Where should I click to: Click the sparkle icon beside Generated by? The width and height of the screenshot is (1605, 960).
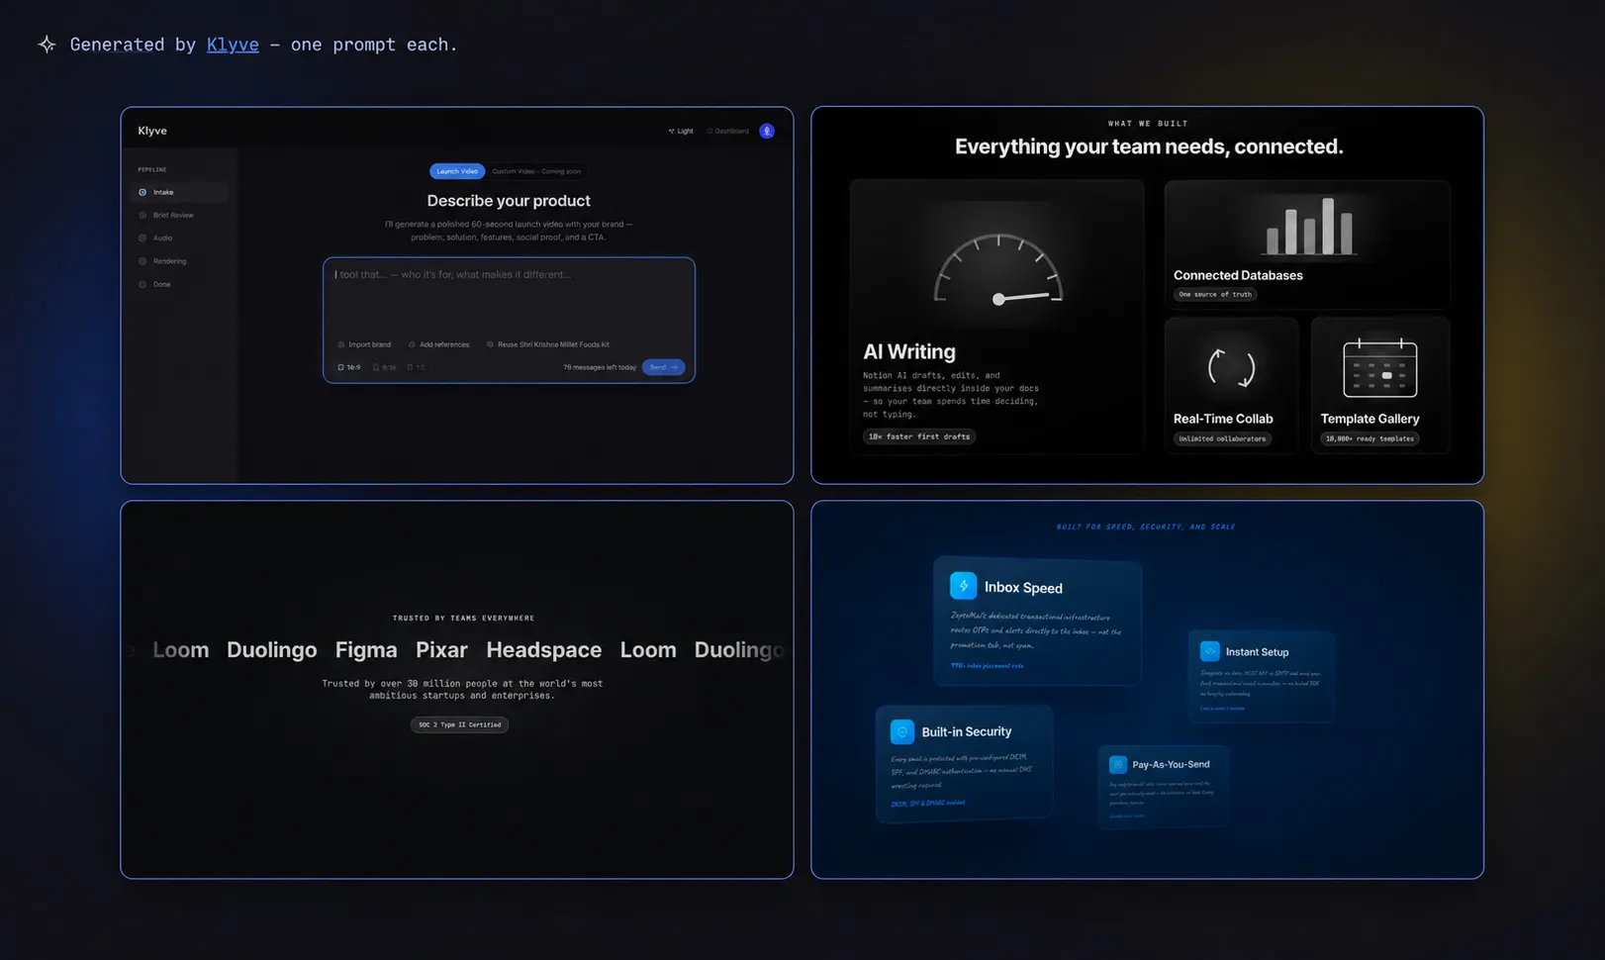(47, 45)
